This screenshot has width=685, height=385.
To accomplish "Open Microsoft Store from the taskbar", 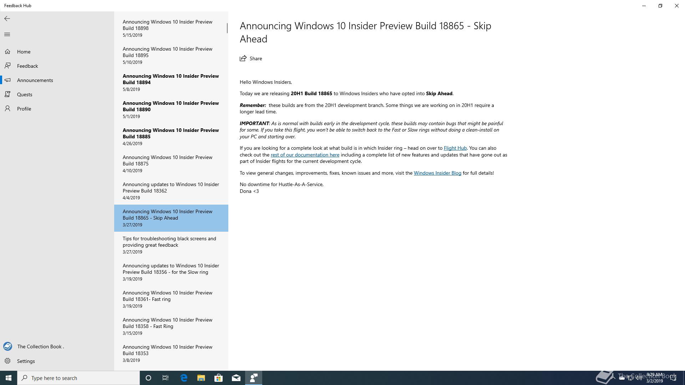I will point(218,378).
